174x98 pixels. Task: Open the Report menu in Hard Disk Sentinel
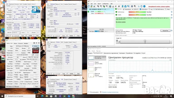point(99,4)
